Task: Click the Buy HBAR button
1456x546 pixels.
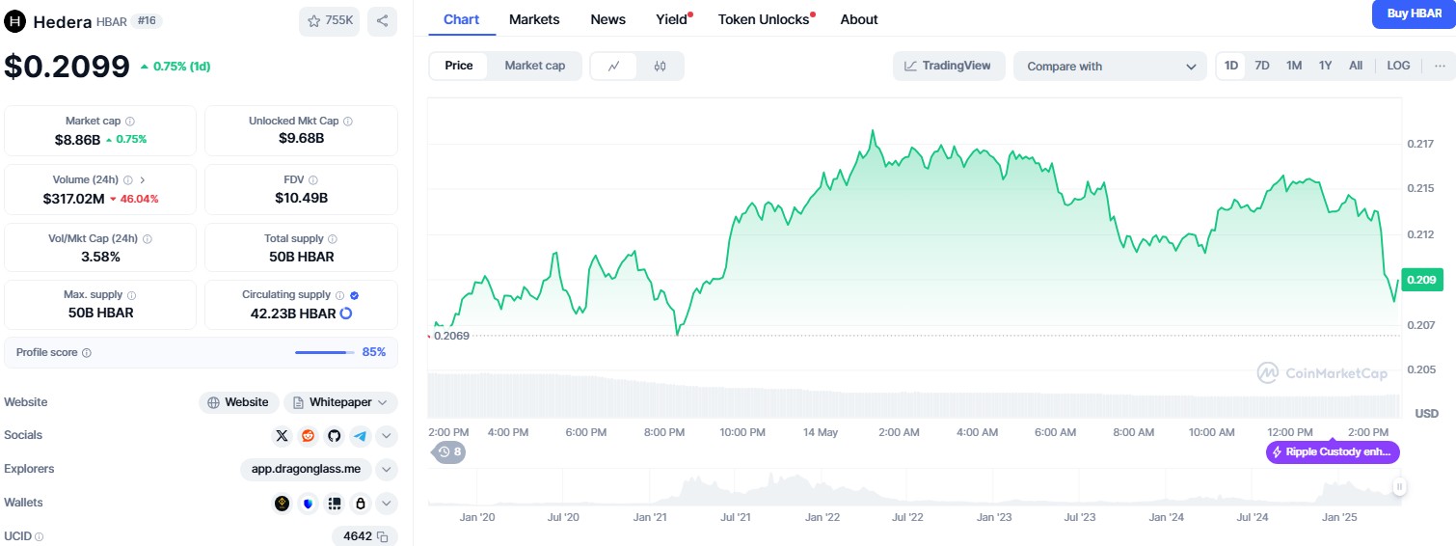Action: [1414, 14]
